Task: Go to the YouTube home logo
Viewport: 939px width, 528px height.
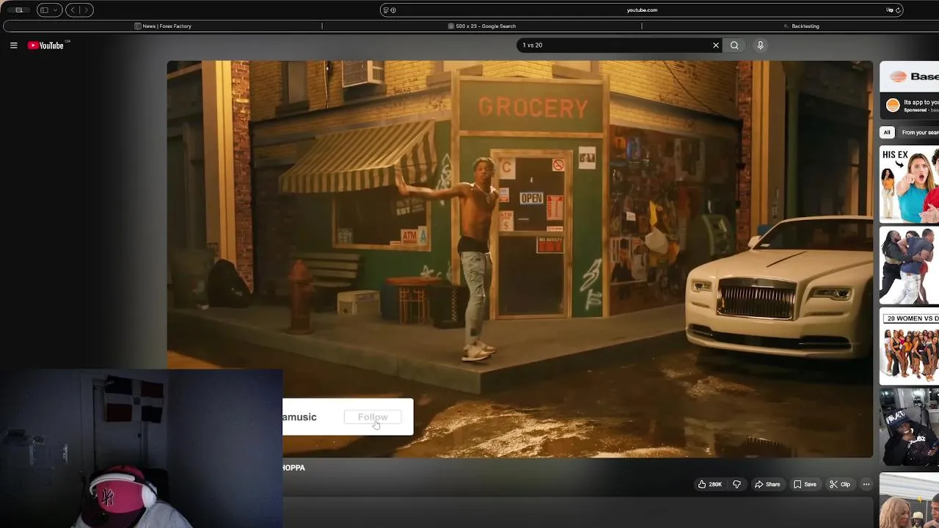Action: 47,45
